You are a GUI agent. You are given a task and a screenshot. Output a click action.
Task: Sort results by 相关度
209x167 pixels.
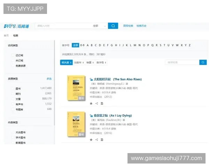[x=67, y=62]
